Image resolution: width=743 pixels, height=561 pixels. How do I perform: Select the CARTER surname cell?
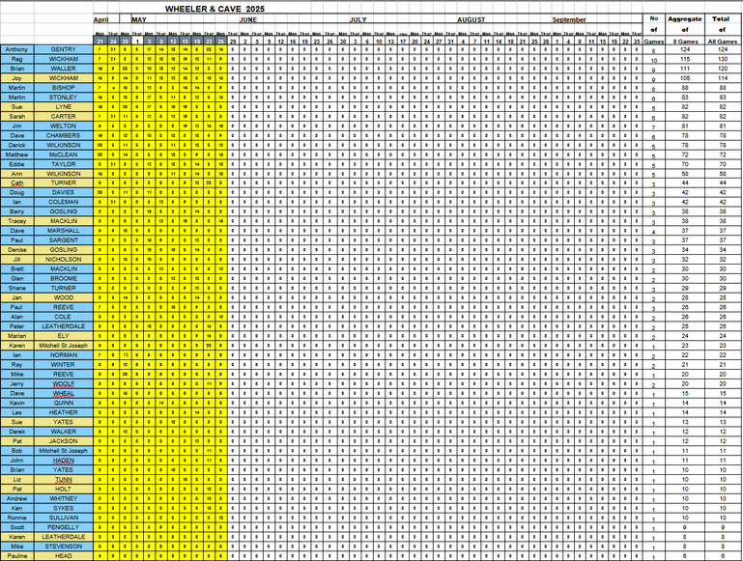[64, 116]
